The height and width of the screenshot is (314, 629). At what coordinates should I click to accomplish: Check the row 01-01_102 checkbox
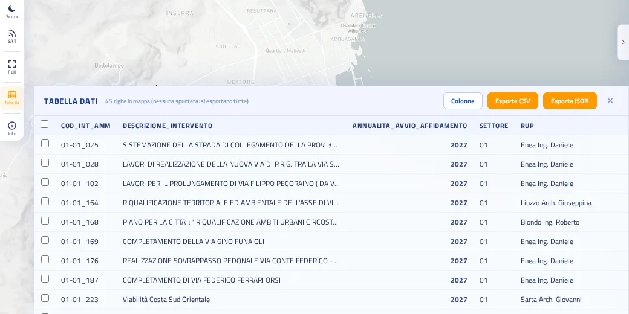45,182
